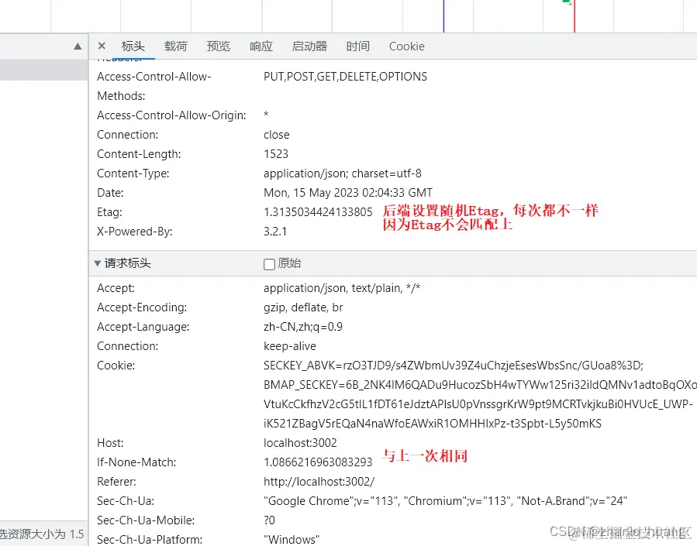Select the Access-Control-Allow-Methods value text
The height and width of the screenshot is (546, 697).
(345, 76)
